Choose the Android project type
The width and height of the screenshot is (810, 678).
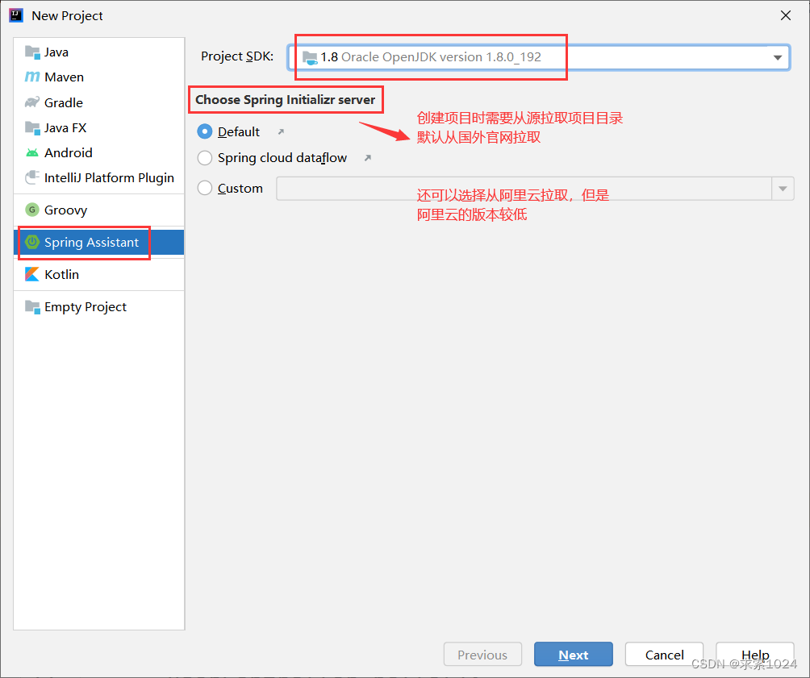98,153
